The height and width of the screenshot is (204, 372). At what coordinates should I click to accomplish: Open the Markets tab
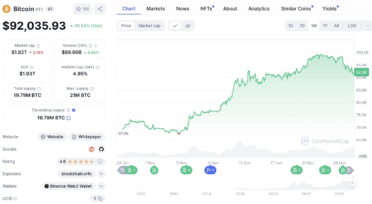[x=156, y=9]
